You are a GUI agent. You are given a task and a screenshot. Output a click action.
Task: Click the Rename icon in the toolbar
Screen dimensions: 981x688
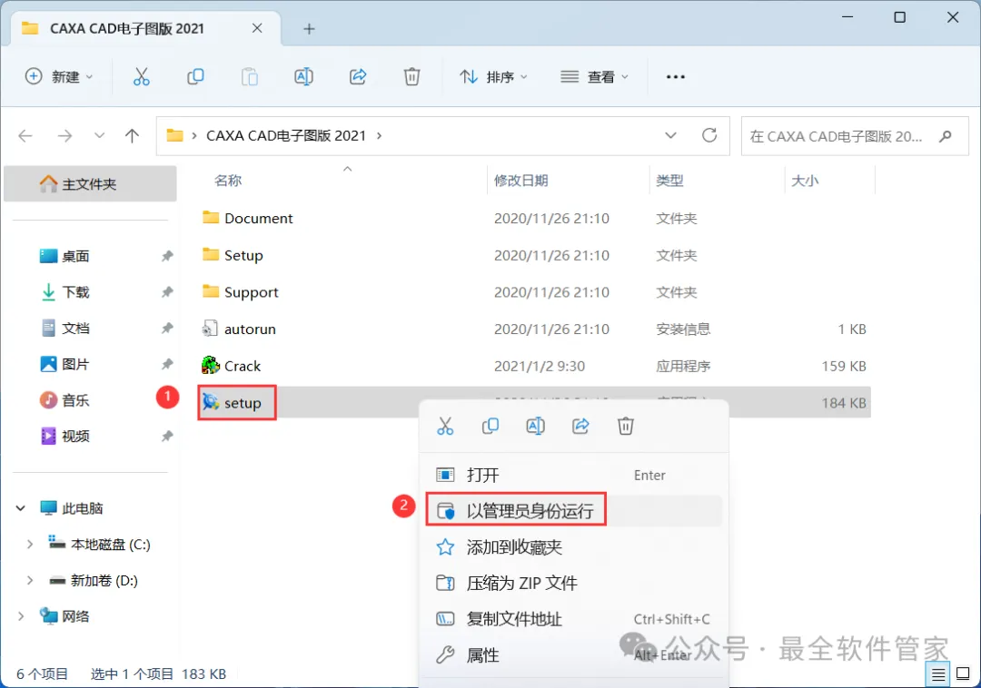click(x=303, y=77)
